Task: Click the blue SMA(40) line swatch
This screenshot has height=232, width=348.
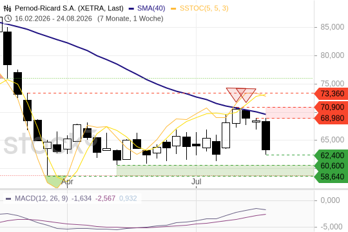Action: tap(131, 8)
